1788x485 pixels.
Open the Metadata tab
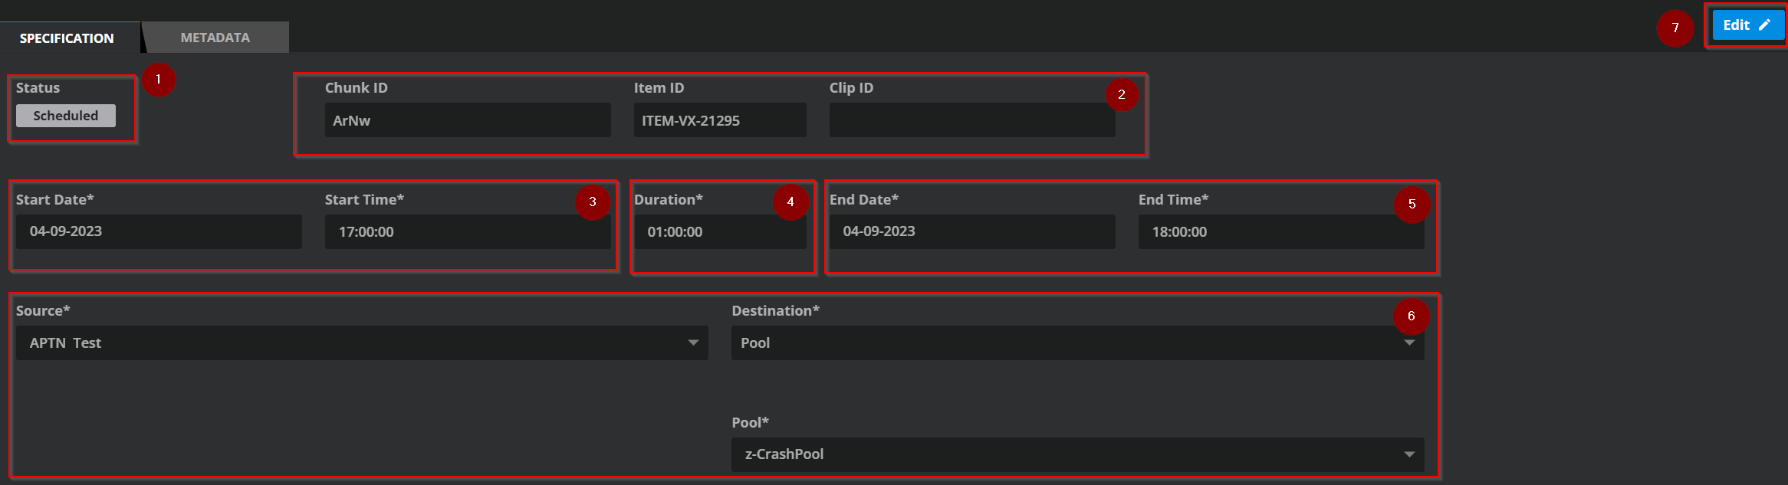coord(215,38)
